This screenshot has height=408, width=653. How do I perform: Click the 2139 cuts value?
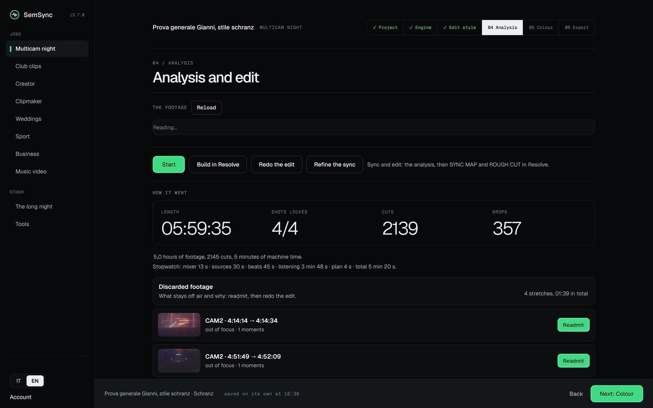coord(400,228)
